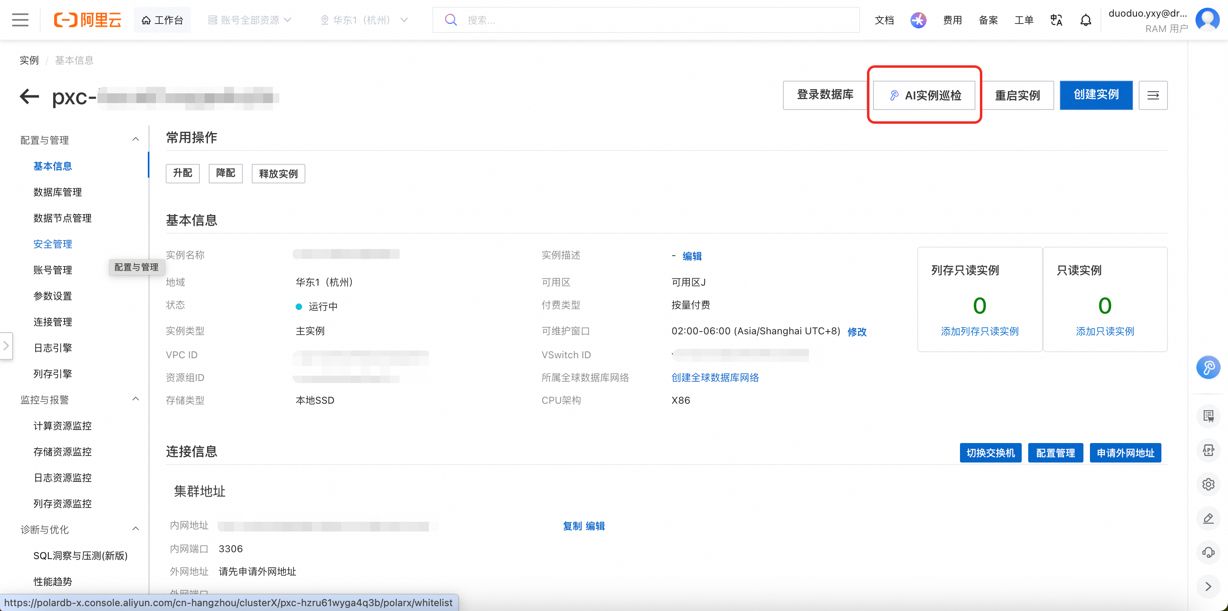Open the floating AI helper on right sidebar
This screenshot has width=1228, height=611.
[x=1208, y=367]
